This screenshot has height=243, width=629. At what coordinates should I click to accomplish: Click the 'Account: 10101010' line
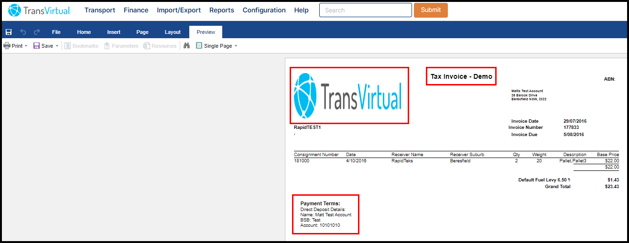(320, 225)
